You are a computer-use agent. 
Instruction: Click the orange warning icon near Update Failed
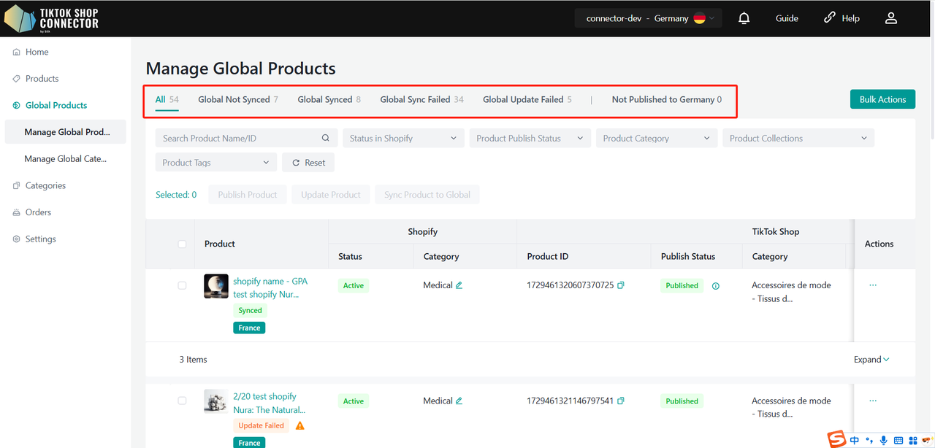299,425
